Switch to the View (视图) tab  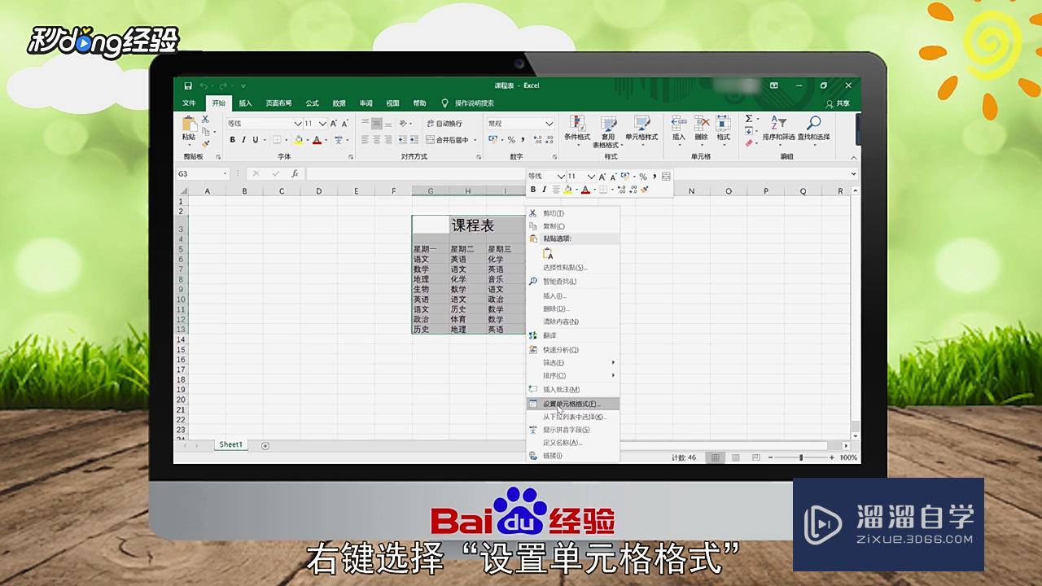392,103
